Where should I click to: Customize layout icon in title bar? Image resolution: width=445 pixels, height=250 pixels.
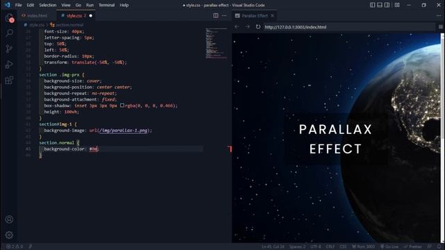pyautogui.click(x=397, y=5)
